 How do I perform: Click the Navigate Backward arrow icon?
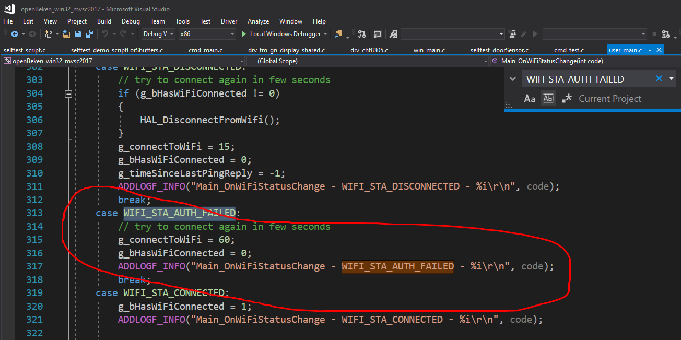coord(14,34)
